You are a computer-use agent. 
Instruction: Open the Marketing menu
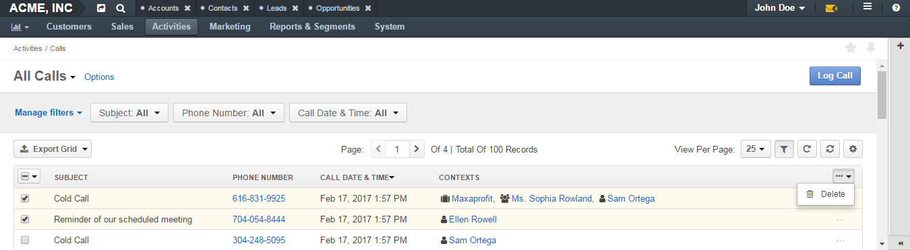(230, 27)
